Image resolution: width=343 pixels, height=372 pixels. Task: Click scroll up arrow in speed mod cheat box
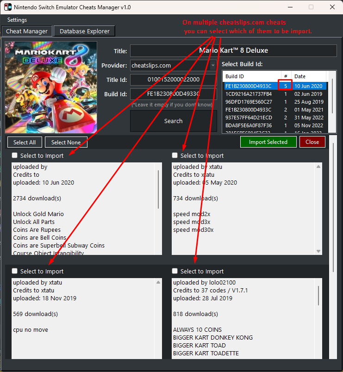tap(318, 167)
